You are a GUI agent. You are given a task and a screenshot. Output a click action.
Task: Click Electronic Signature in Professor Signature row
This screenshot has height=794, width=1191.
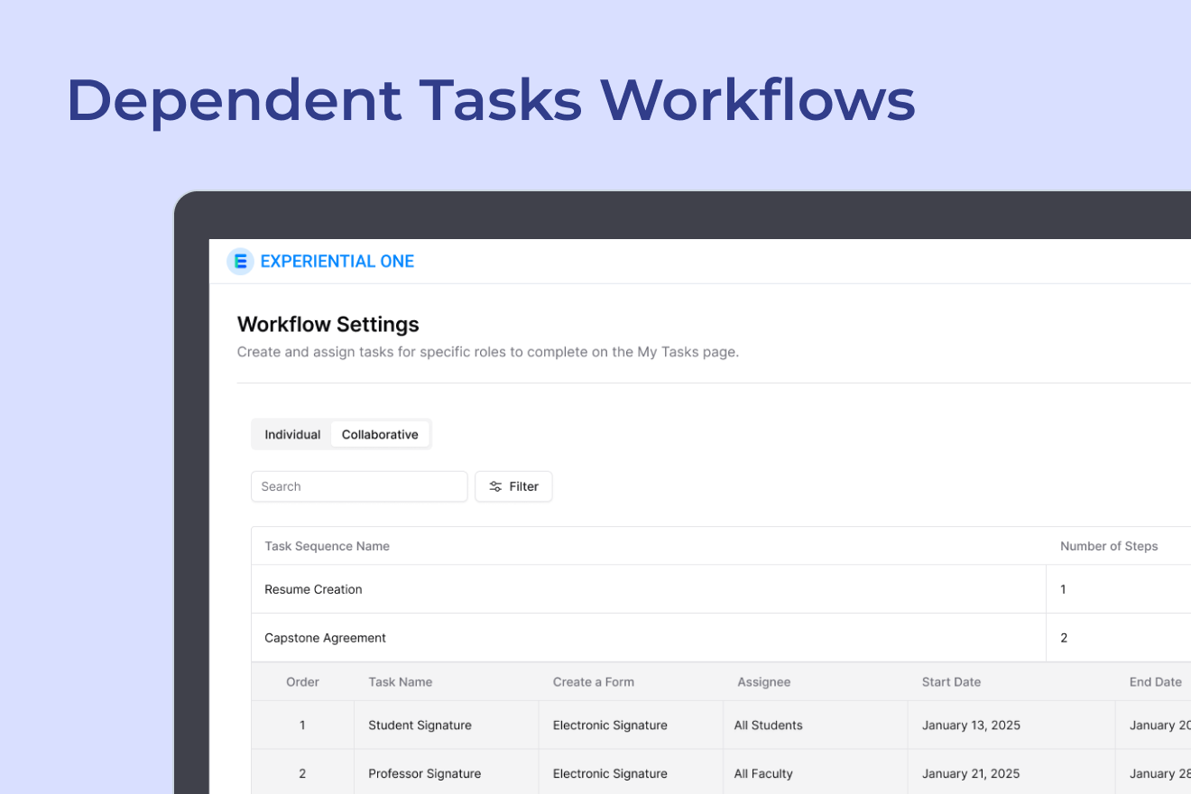coord(610,773)
